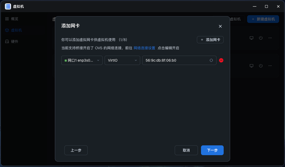
Task: Follow the 网络连接设置 link
Action: pos(144,48)
